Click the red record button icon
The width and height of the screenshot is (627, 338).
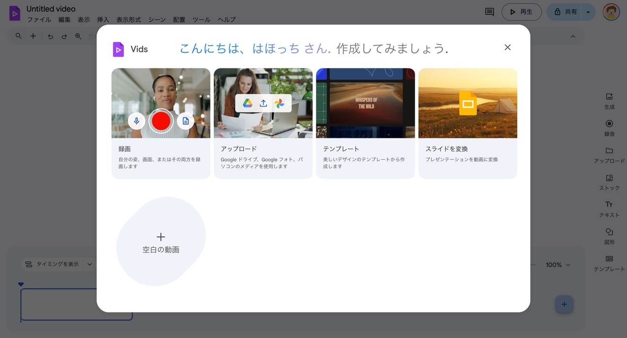pos(161,121)
